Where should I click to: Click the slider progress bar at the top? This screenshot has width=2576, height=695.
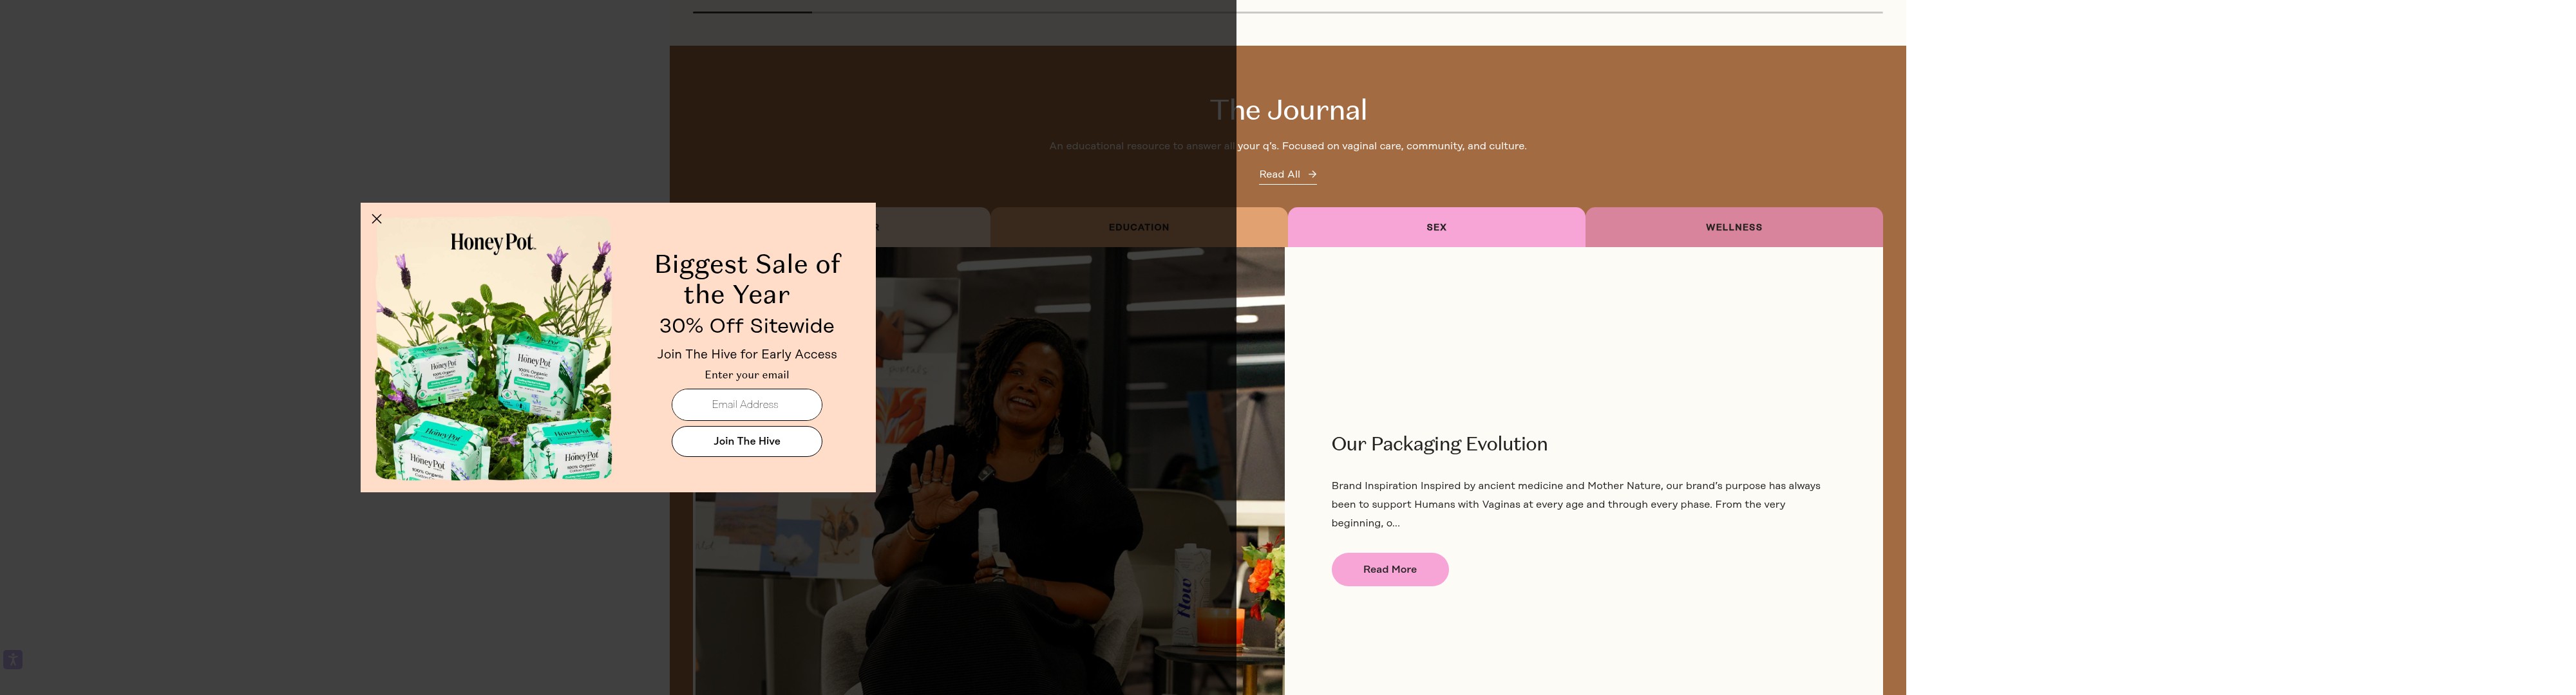click(x=1287, y=12)
